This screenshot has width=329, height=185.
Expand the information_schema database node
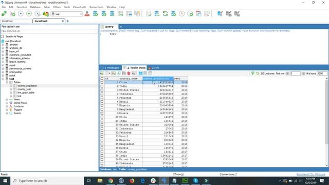[x=3, y=58]
